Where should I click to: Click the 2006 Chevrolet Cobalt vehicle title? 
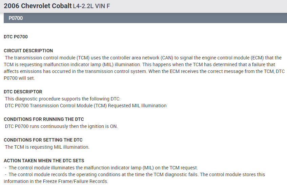(37, 6)
